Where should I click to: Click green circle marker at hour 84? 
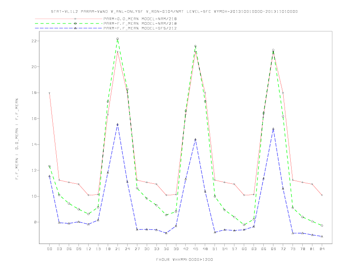tap(322, 225)
